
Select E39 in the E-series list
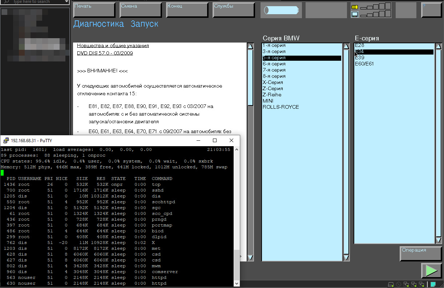click(x=359, y=58)
